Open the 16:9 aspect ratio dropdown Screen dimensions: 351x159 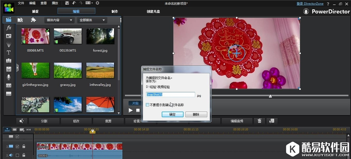click(x=89, y=3)
